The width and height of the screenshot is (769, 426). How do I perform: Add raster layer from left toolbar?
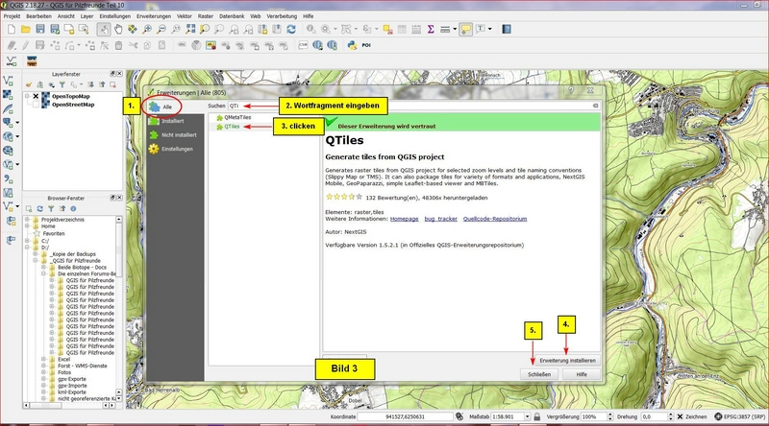pos(8,95)
